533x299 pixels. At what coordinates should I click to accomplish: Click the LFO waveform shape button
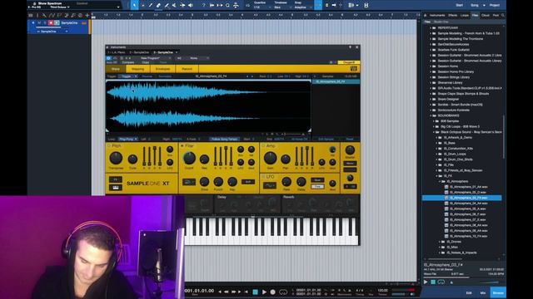pos(270,186)
